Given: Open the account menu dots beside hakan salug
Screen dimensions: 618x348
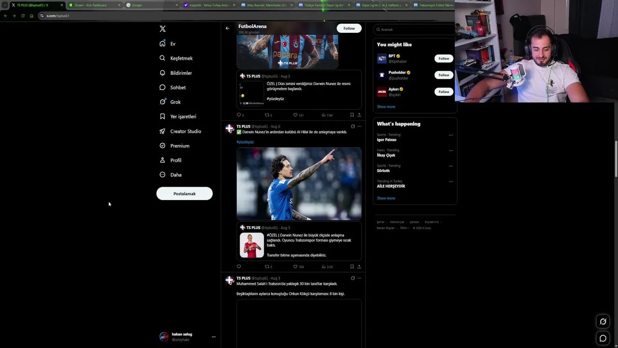Looking at the screenshot, I should pos(213,337).
